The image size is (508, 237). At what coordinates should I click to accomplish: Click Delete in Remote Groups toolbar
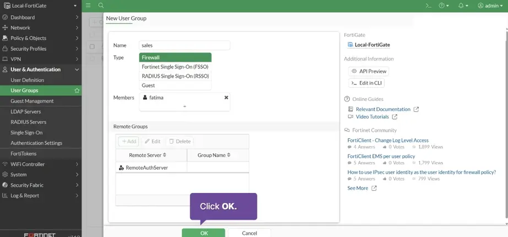pyautogui.click(x=180, y=141)
